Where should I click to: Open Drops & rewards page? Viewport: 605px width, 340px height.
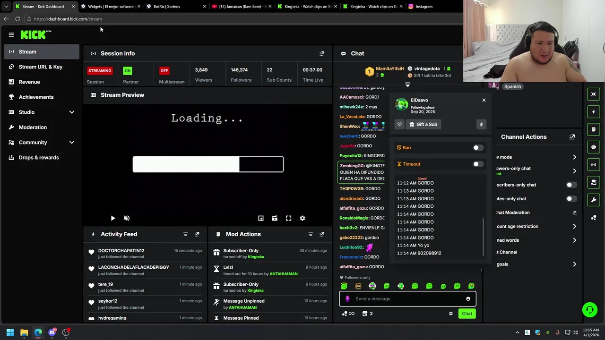[42, 157]
